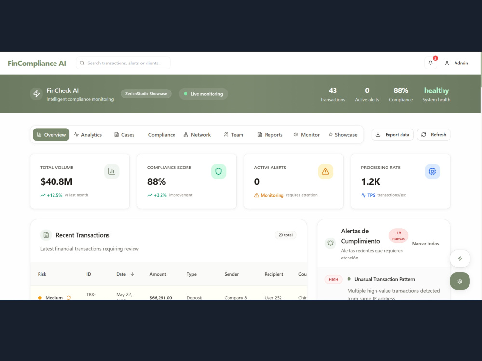Switch to the Compliance tab
The width and height of the screenshot is (482, 361).
(x=161, y=134)
